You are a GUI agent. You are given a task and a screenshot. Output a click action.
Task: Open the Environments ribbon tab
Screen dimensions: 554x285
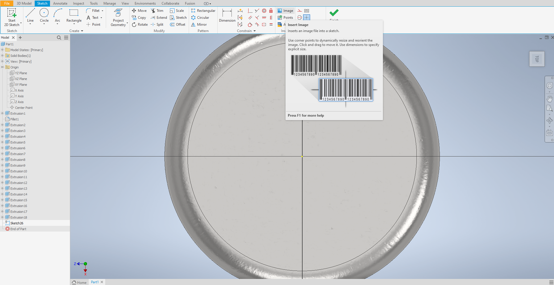click(x=145, y=3)
